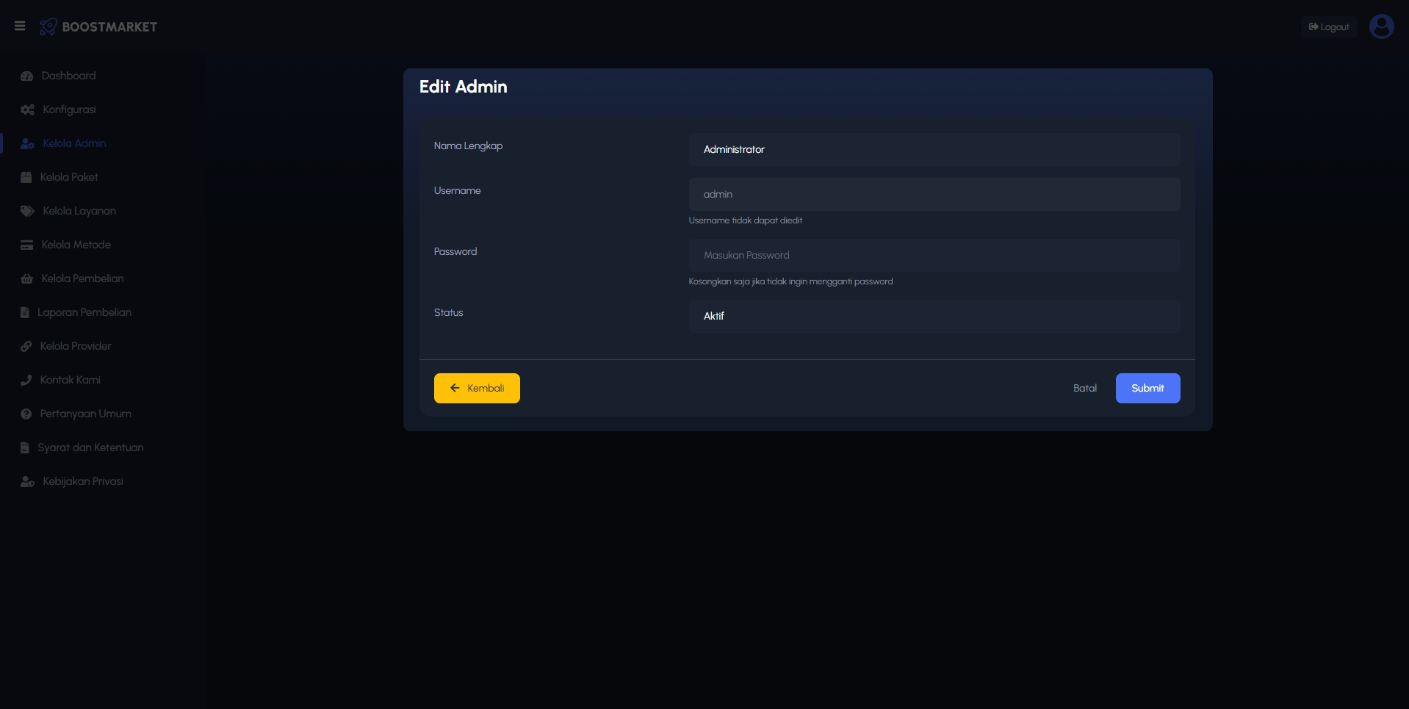Screen dimensions: 1409x709
Task: Click the yellow Kembali button
Action: point(477,388)
